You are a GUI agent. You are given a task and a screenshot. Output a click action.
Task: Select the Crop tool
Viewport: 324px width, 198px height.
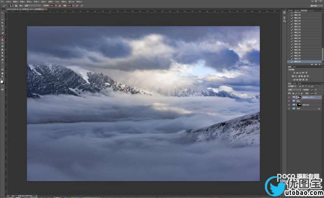pos(2,26)
